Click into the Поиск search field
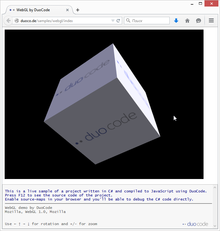The image size is (220, 231). click(147, 21)
